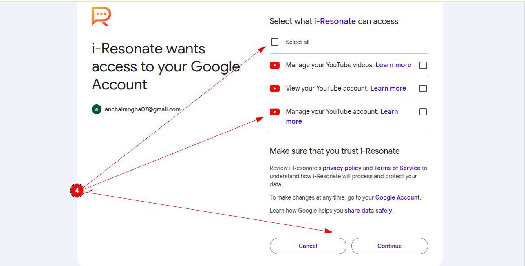Open Learn more for Manage YouTube videos
This screenshot has width=525, height=266.
click(393, 65)
